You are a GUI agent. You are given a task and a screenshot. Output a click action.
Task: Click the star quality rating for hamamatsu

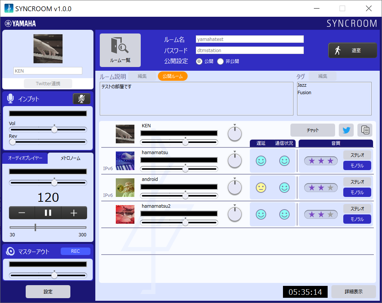point(321,161)
